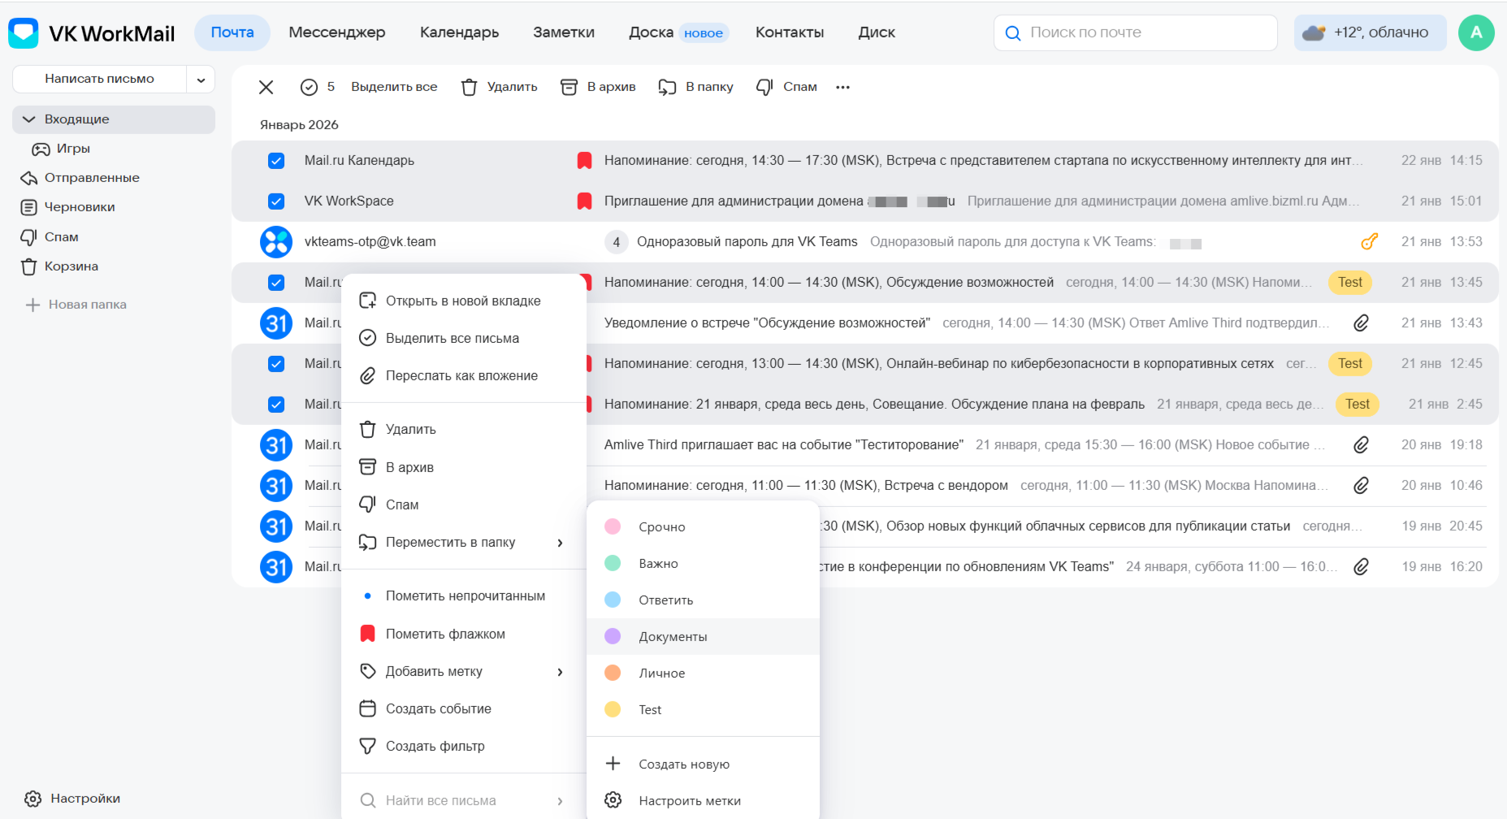Choose Переслать как вложение
Viewport: 1507px width, 819px height.
coord(464,375)
